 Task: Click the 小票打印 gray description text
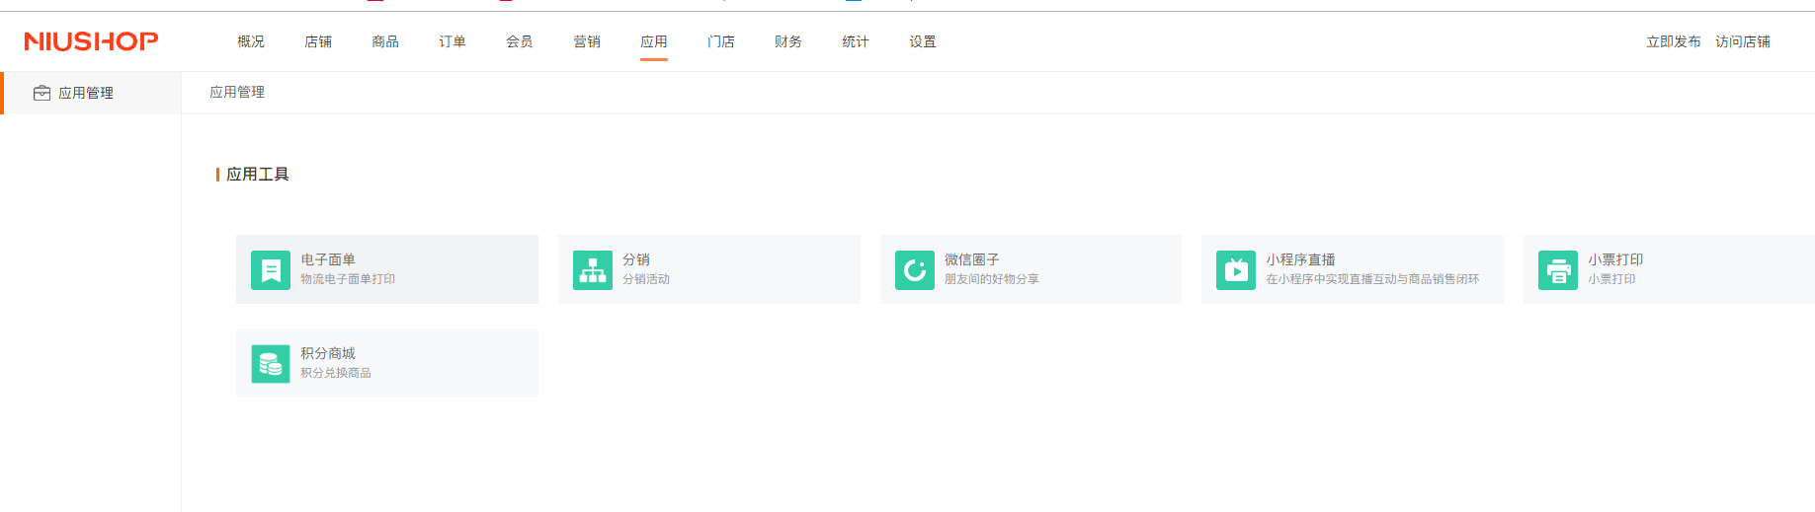point(1612,279)
